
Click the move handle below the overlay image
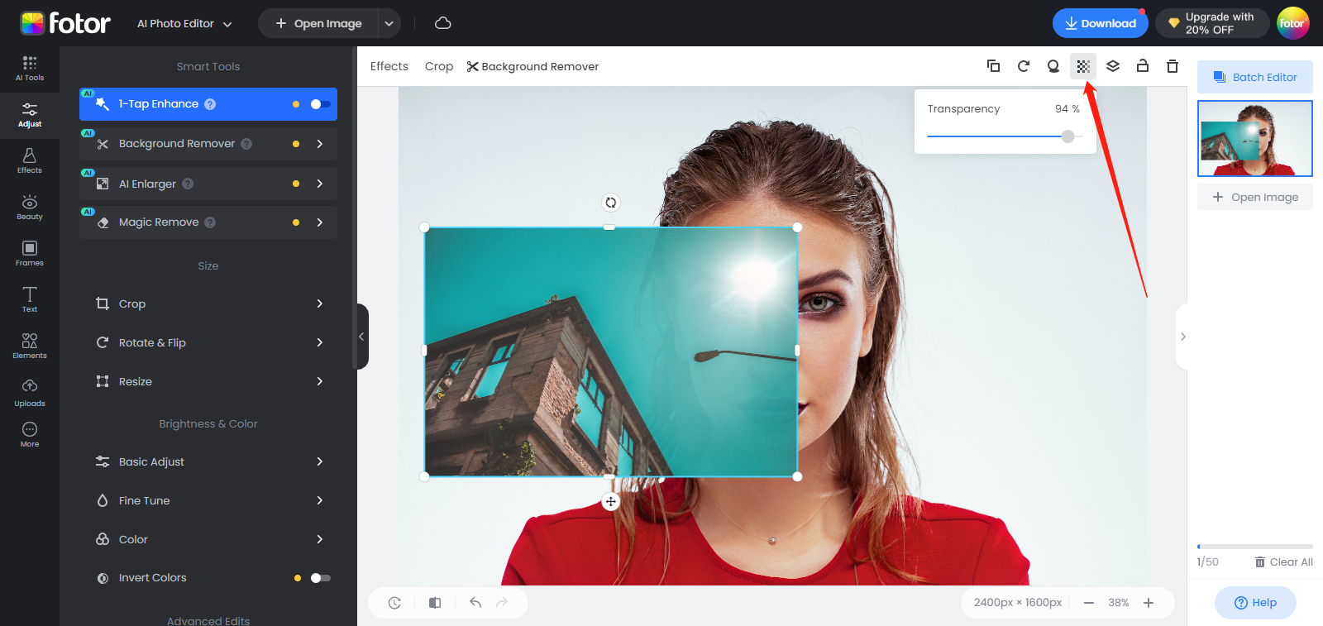click(x=610, y=502)
